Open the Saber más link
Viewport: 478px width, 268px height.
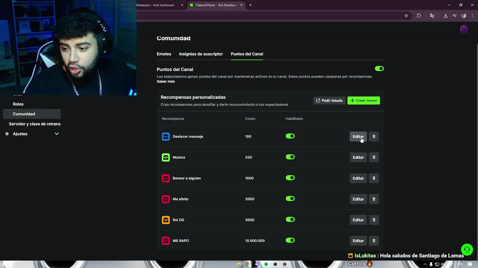(x=166, y=82)
